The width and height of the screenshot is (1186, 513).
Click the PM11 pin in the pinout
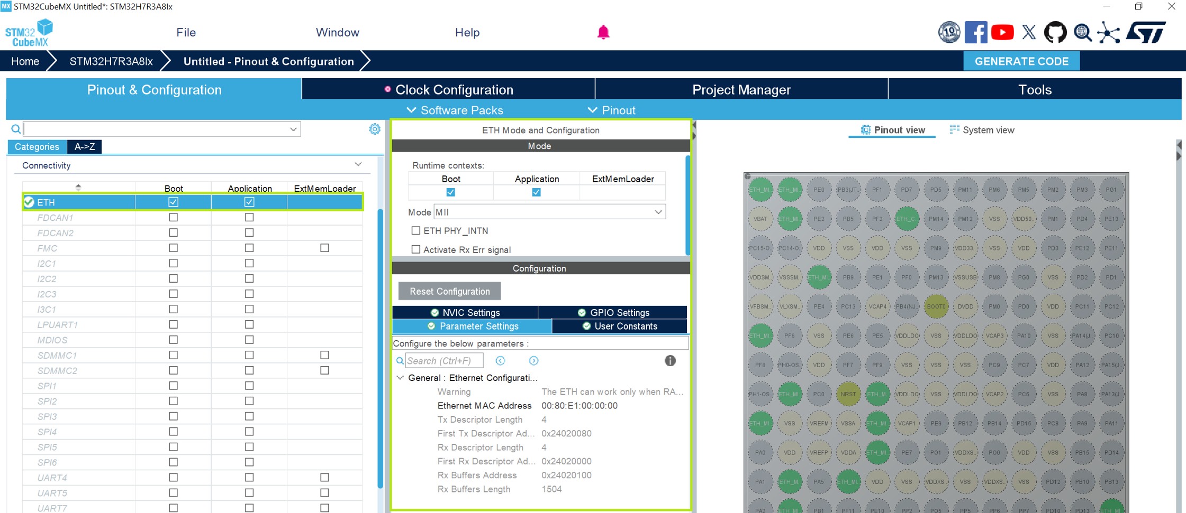(965, 190)
